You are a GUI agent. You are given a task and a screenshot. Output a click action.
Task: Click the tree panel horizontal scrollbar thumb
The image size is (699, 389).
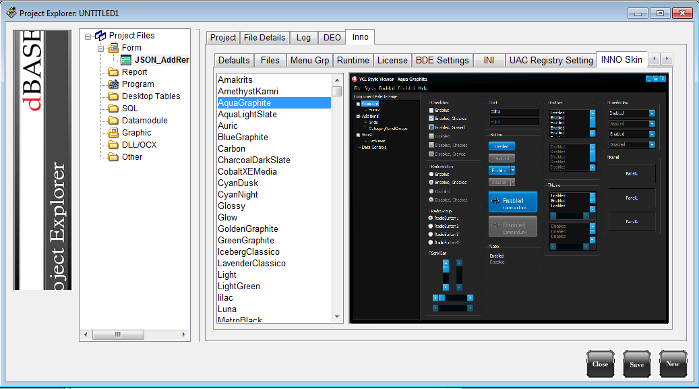118,334
